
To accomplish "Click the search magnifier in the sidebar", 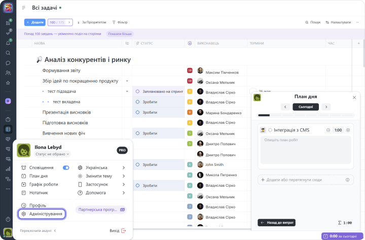I will 8,53.
